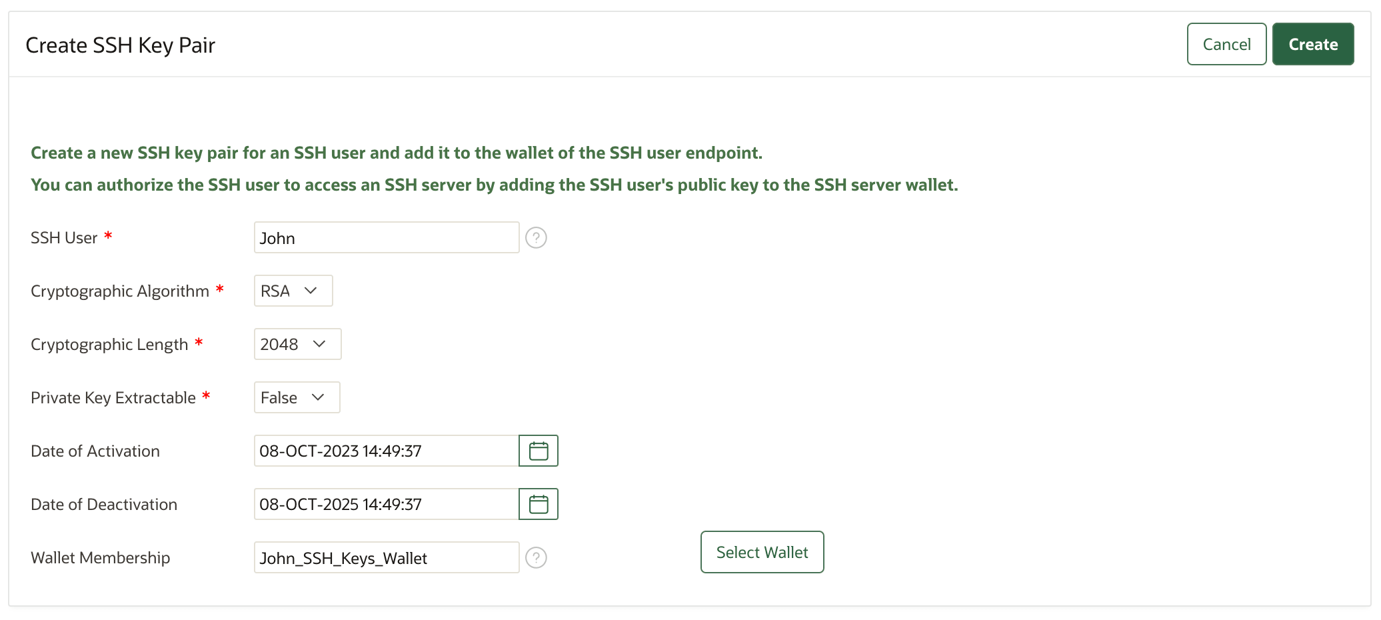Viewport: 1381px width, 620px height.
Task: Open the help tooltip beside SSH User
Action: pos(537,237)
